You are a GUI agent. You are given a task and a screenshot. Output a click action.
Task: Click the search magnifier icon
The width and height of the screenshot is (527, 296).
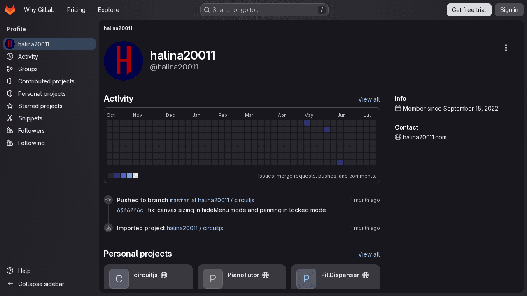(x=207, y=10)
